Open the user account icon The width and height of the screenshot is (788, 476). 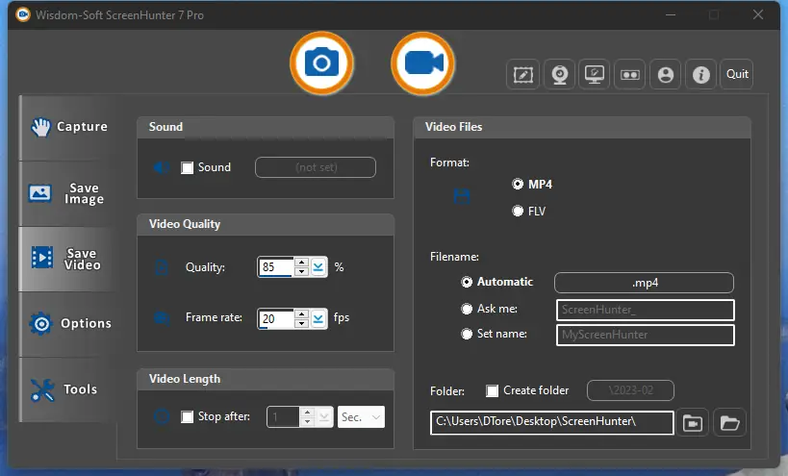tap(666, 74)
